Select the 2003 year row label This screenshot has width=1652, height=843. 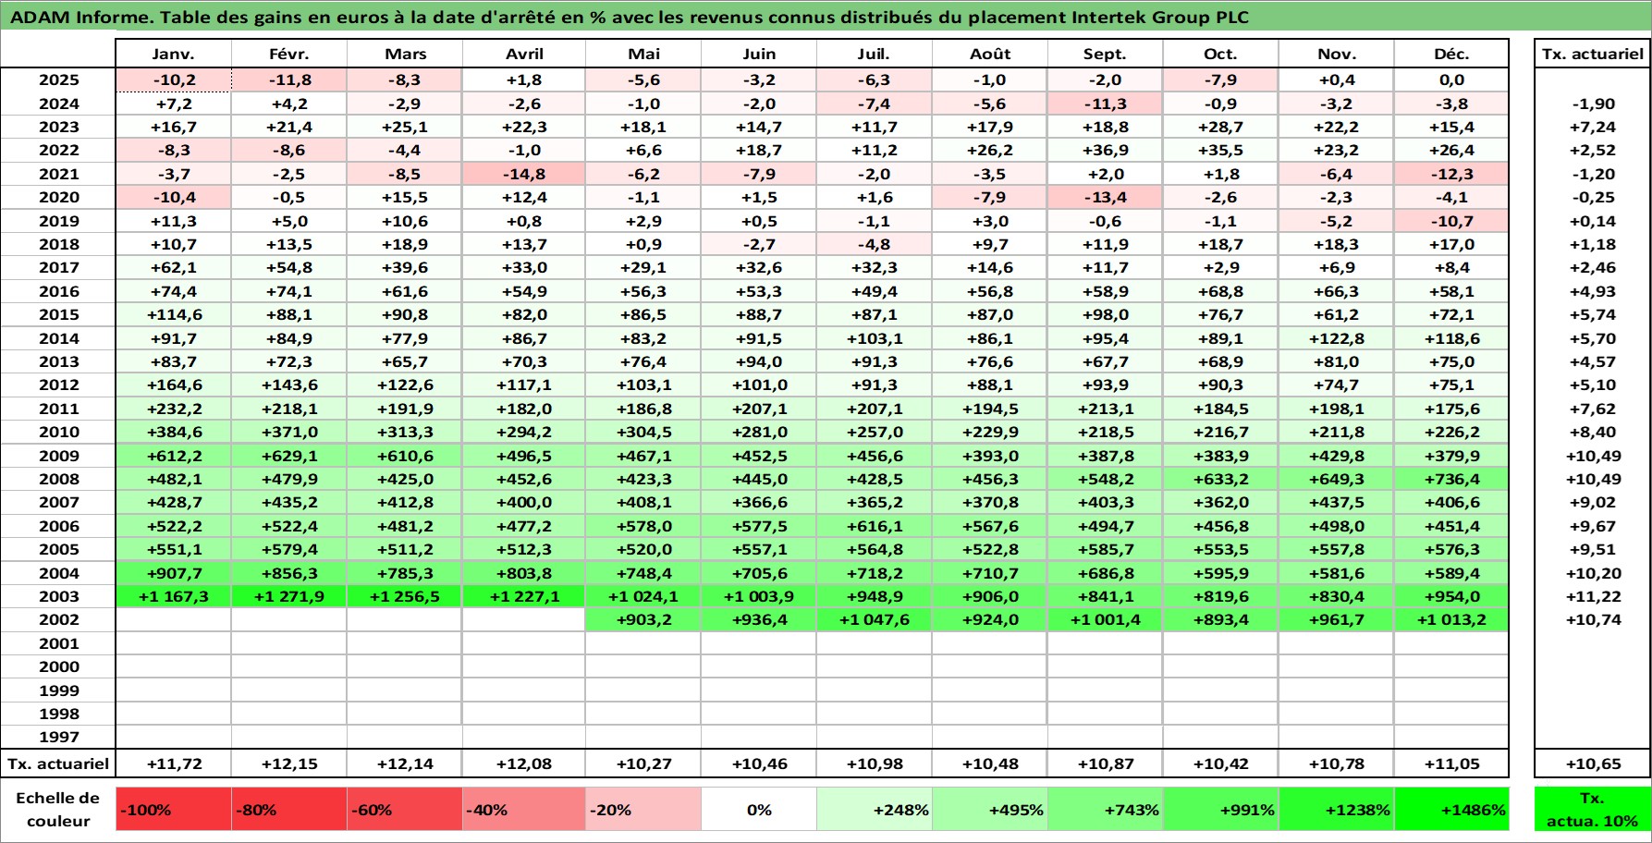[x=57, y=596]
